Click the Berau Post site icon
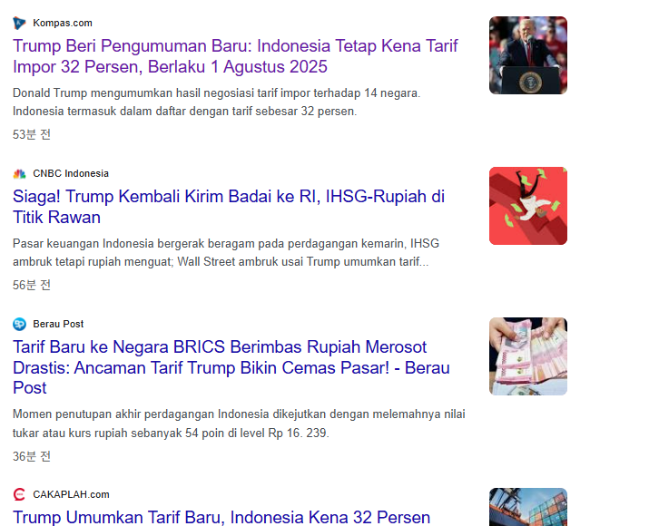The height and width of the screenshot is (526, 649). 19,324
